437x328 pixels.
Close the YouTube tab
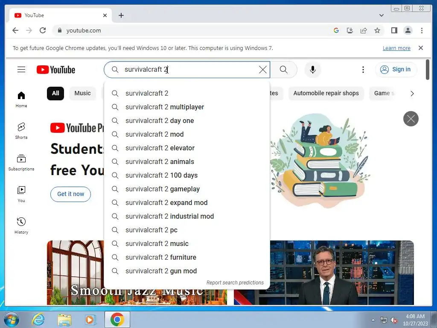tap(105, 15)
